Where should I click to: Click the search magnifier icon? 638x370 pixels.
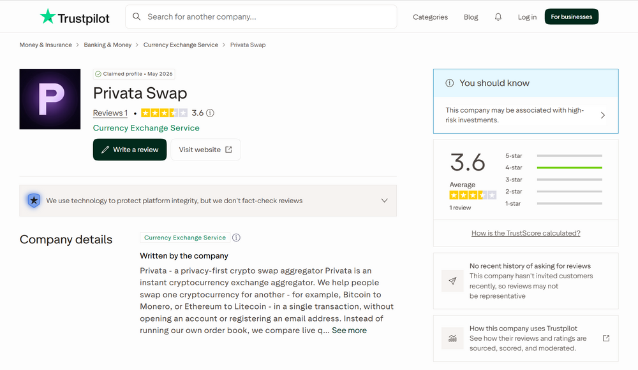tap(137, 17)
